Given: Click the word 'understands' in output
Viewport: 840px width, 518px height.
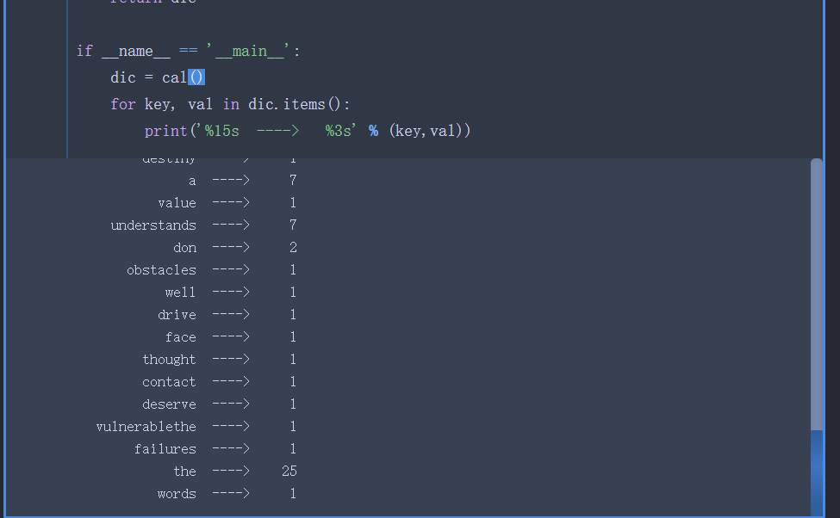Looking at the screenshot, I should coord(153,225).
